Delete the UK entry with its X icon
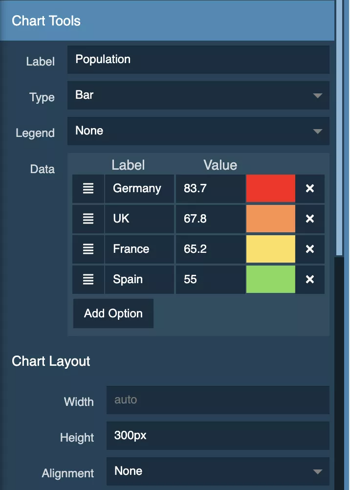 click(x=310, y=219)
